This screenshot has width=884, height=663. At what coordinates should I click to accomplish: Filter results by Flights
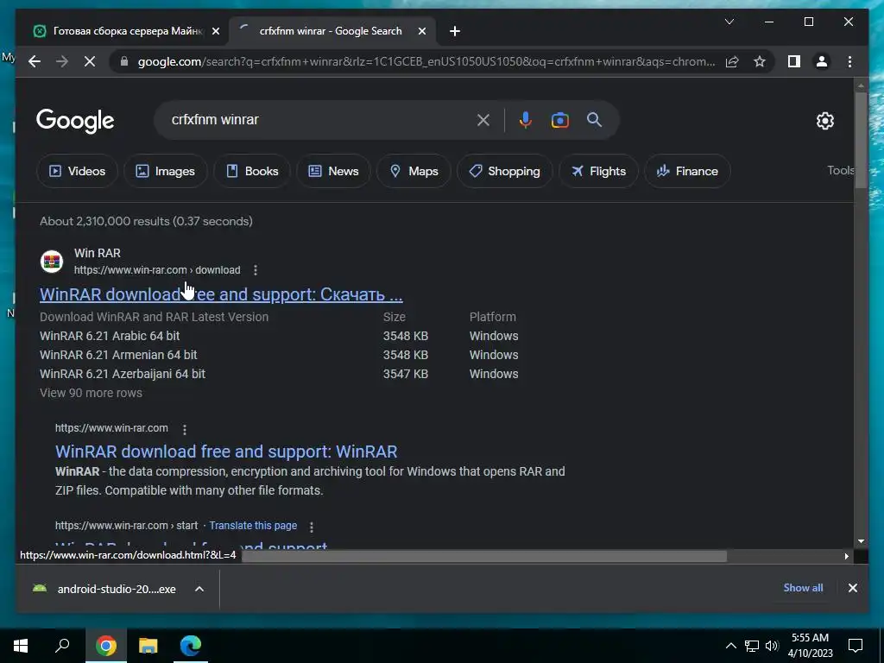(598, 171)
